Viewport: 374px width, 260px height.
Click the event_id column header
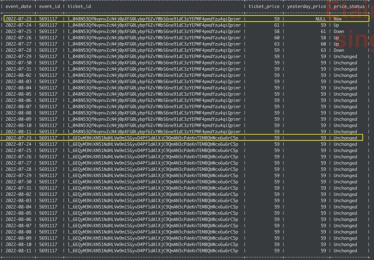[x=49, y=6]
